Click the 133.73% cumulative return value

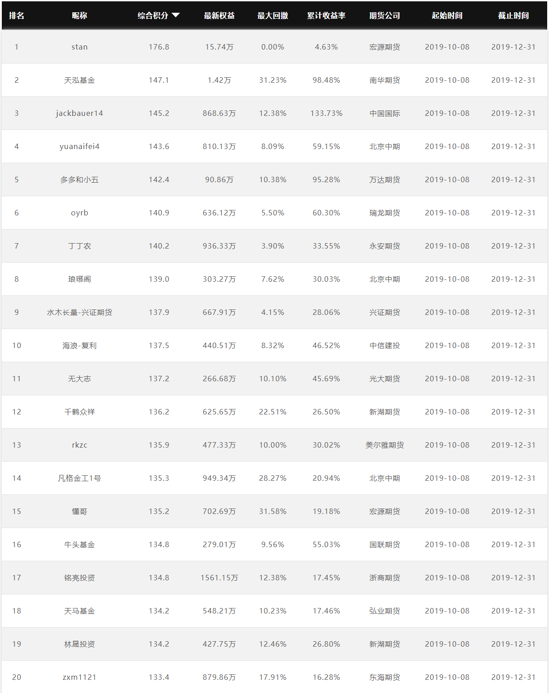[326, 113]
